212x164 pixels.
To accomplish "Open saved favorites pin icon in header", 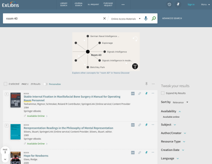I will coord(178,5).
